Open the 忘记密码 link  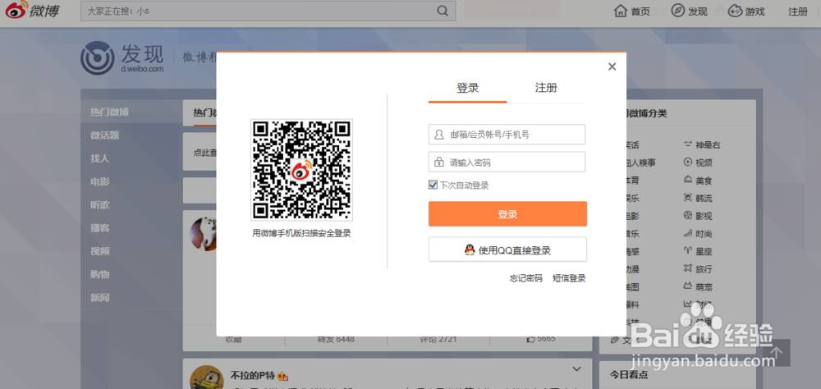tap(526, 278)
